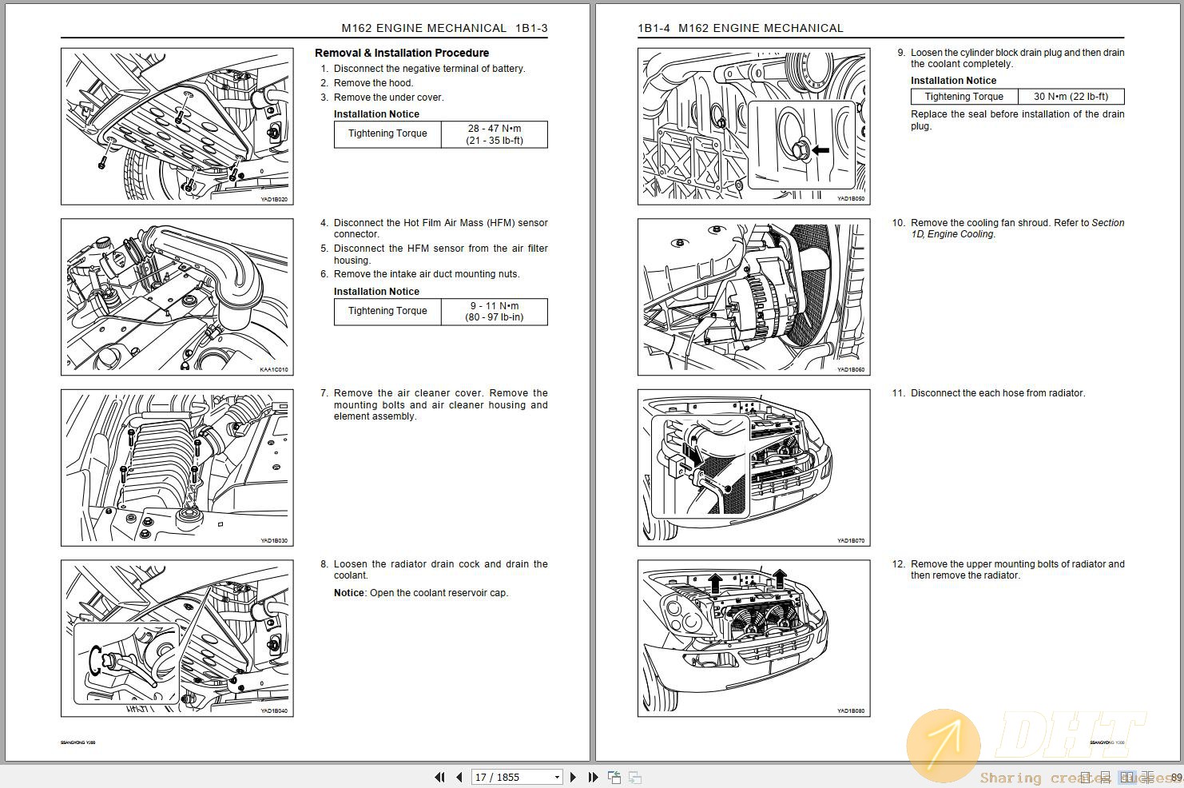1184x788 pixels.
Task: Click the air cleaner figure YAD1B030
Action: pos(177,468)
